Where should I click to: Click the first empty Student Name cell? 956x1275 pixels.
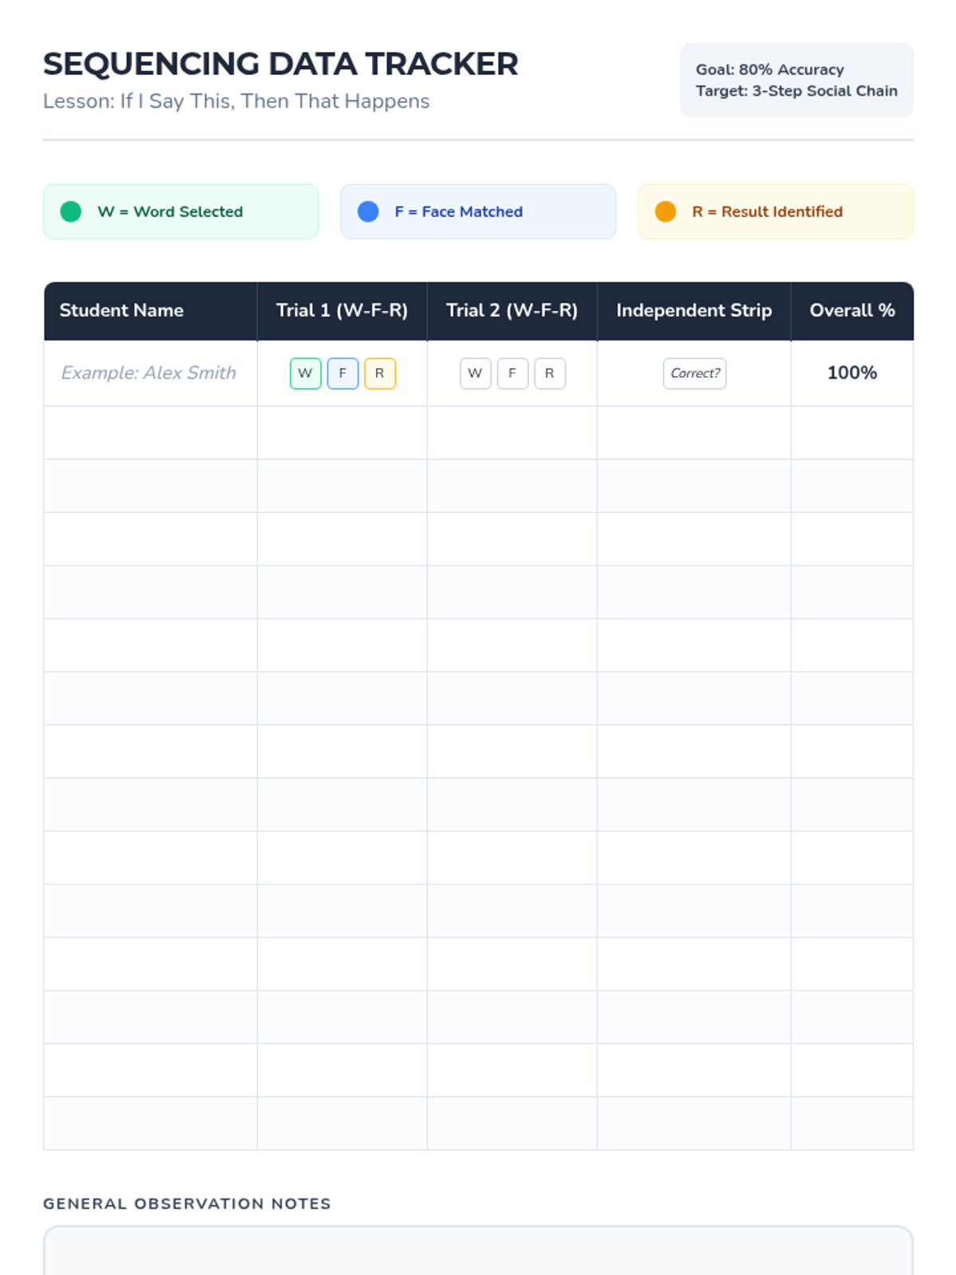[x=150, y=433]
